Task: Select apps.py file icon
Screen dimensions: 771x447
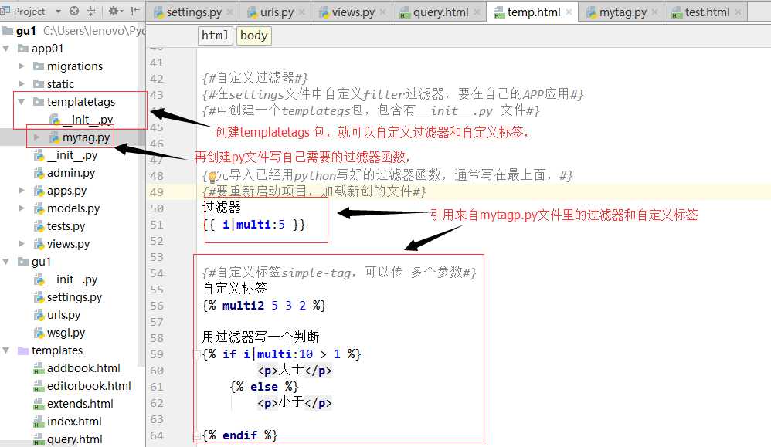Action: (39, 191)
